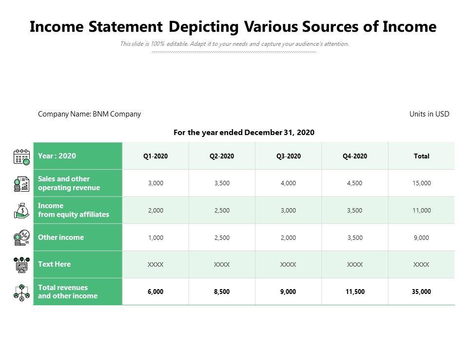
Task: Select the coins and percent icon
Action: click(x=22, y=238)
